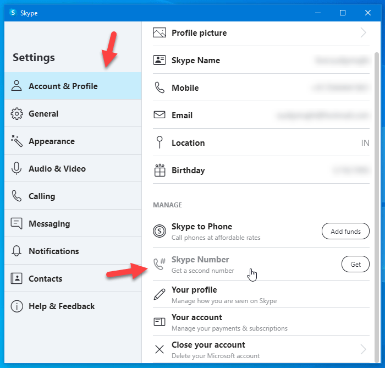Click the Location pin icon
The image size is (385, 368).
(159, 142)
